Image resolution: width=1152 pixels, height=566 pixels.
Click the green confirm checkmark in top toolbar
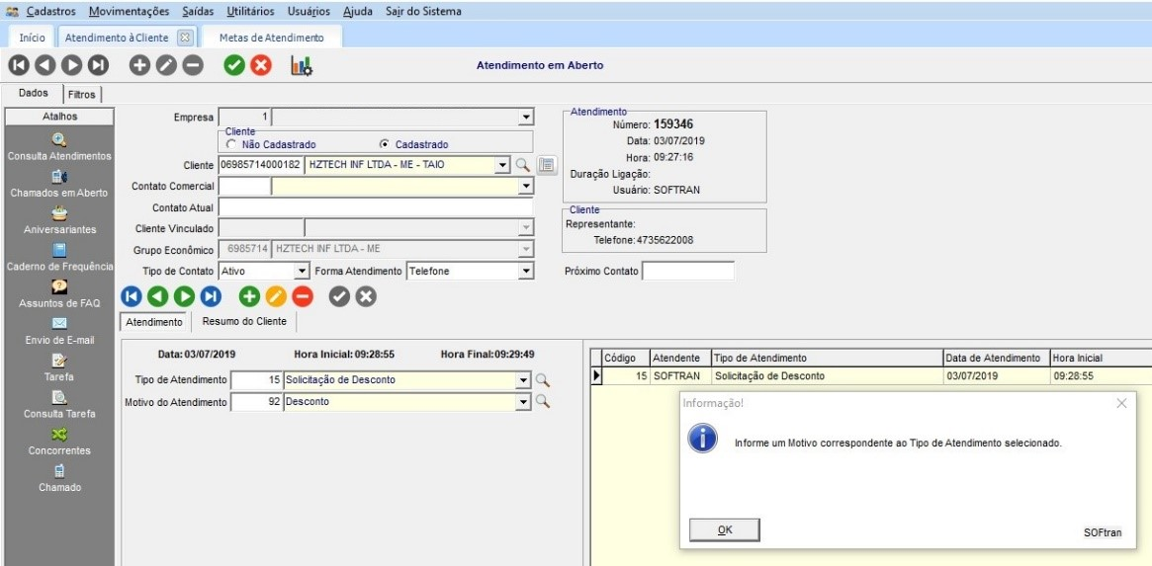click(x=234, y=66)
